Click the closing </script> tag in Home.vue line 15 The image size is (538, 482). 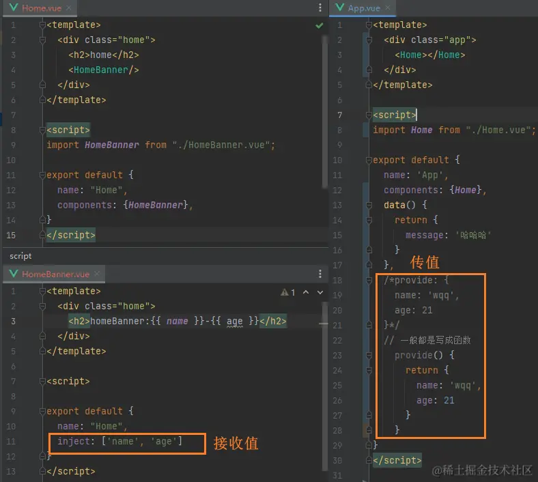(71, 236)
